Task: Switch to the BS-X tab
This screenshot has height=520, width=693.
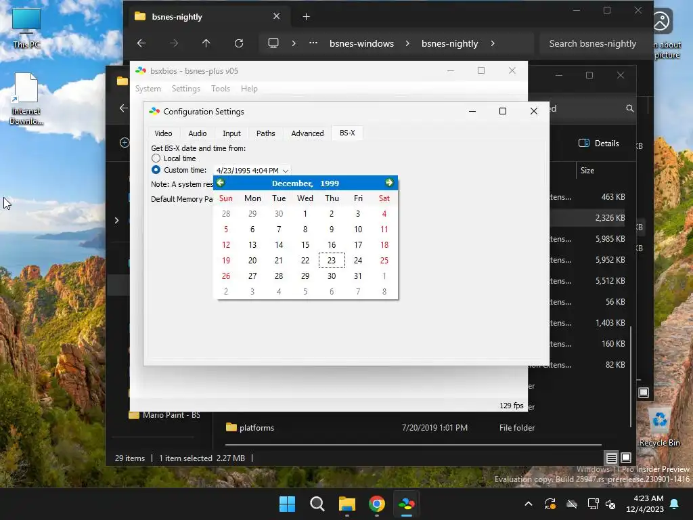Action: [x=347, y=133]
